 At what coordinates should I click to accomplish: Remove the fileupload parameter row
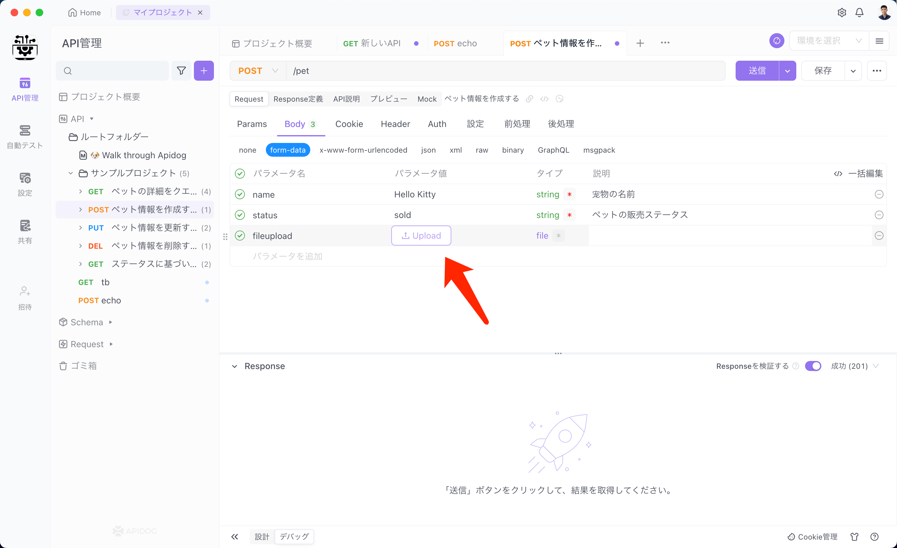click(x=879, y=236)
